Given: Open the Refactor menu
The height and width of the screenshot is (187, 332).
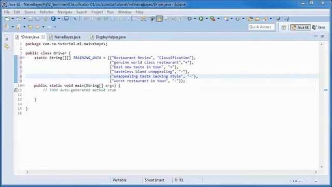Looking at the screenshot, I should click(x=47, y=12).
